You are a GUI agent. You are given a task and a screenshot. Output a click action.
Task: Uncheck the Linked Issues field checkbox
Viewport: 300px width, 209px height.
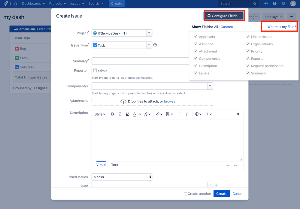click(x=248, y=36)
